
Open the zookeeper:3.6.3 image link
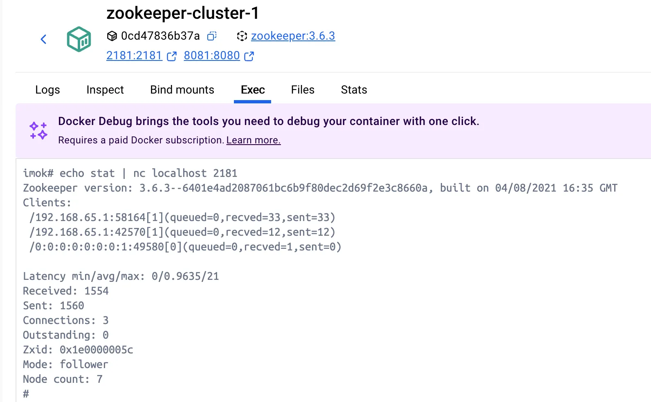coord(293,36)
